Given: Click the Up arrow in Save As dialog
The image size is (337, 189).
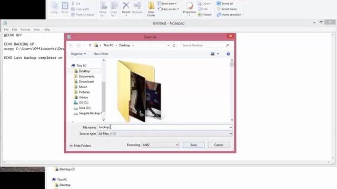Looking at the screenshot, I should [90, 45].
